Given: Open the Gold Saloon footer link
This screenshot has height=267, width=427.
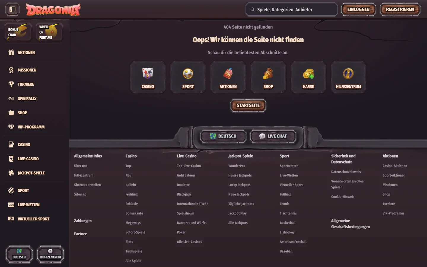Looking at the screenshot, I should [186, 175].
